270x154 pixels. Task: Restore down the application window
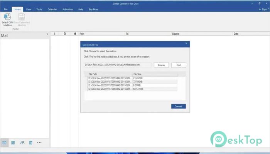[x=259, y=3]
